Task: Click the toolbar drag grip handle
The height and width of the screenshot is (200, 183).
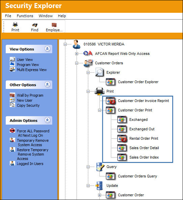Action: [4, 27]
